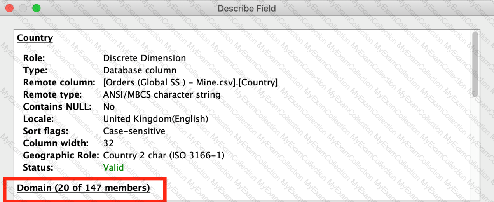The width and height of the screenshot is (494, 202).
Task: Click the gray minimize window button
Action: tap(23, 8)
